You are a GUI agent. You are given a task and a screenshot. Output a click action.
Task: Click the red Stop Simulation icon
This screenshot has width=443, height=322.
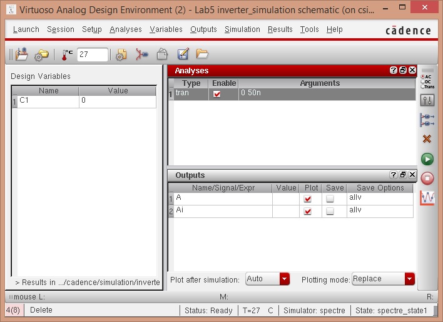(427, 179)
